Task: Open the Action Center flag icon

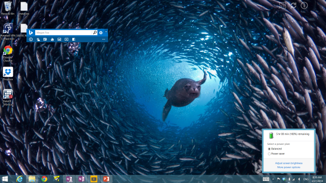Action: [x=279, y=179]
